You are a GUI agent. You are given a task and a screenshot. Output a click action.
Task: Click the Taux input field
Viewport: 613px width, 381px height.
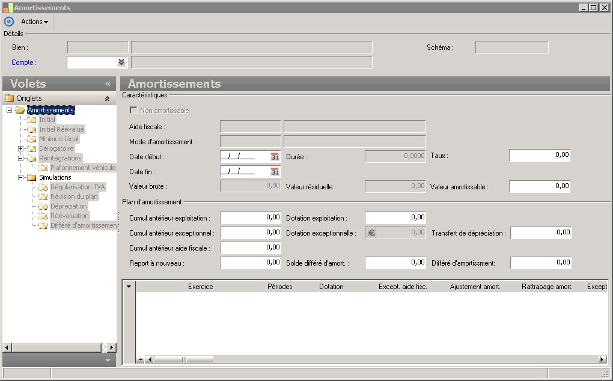click(539, 156)
